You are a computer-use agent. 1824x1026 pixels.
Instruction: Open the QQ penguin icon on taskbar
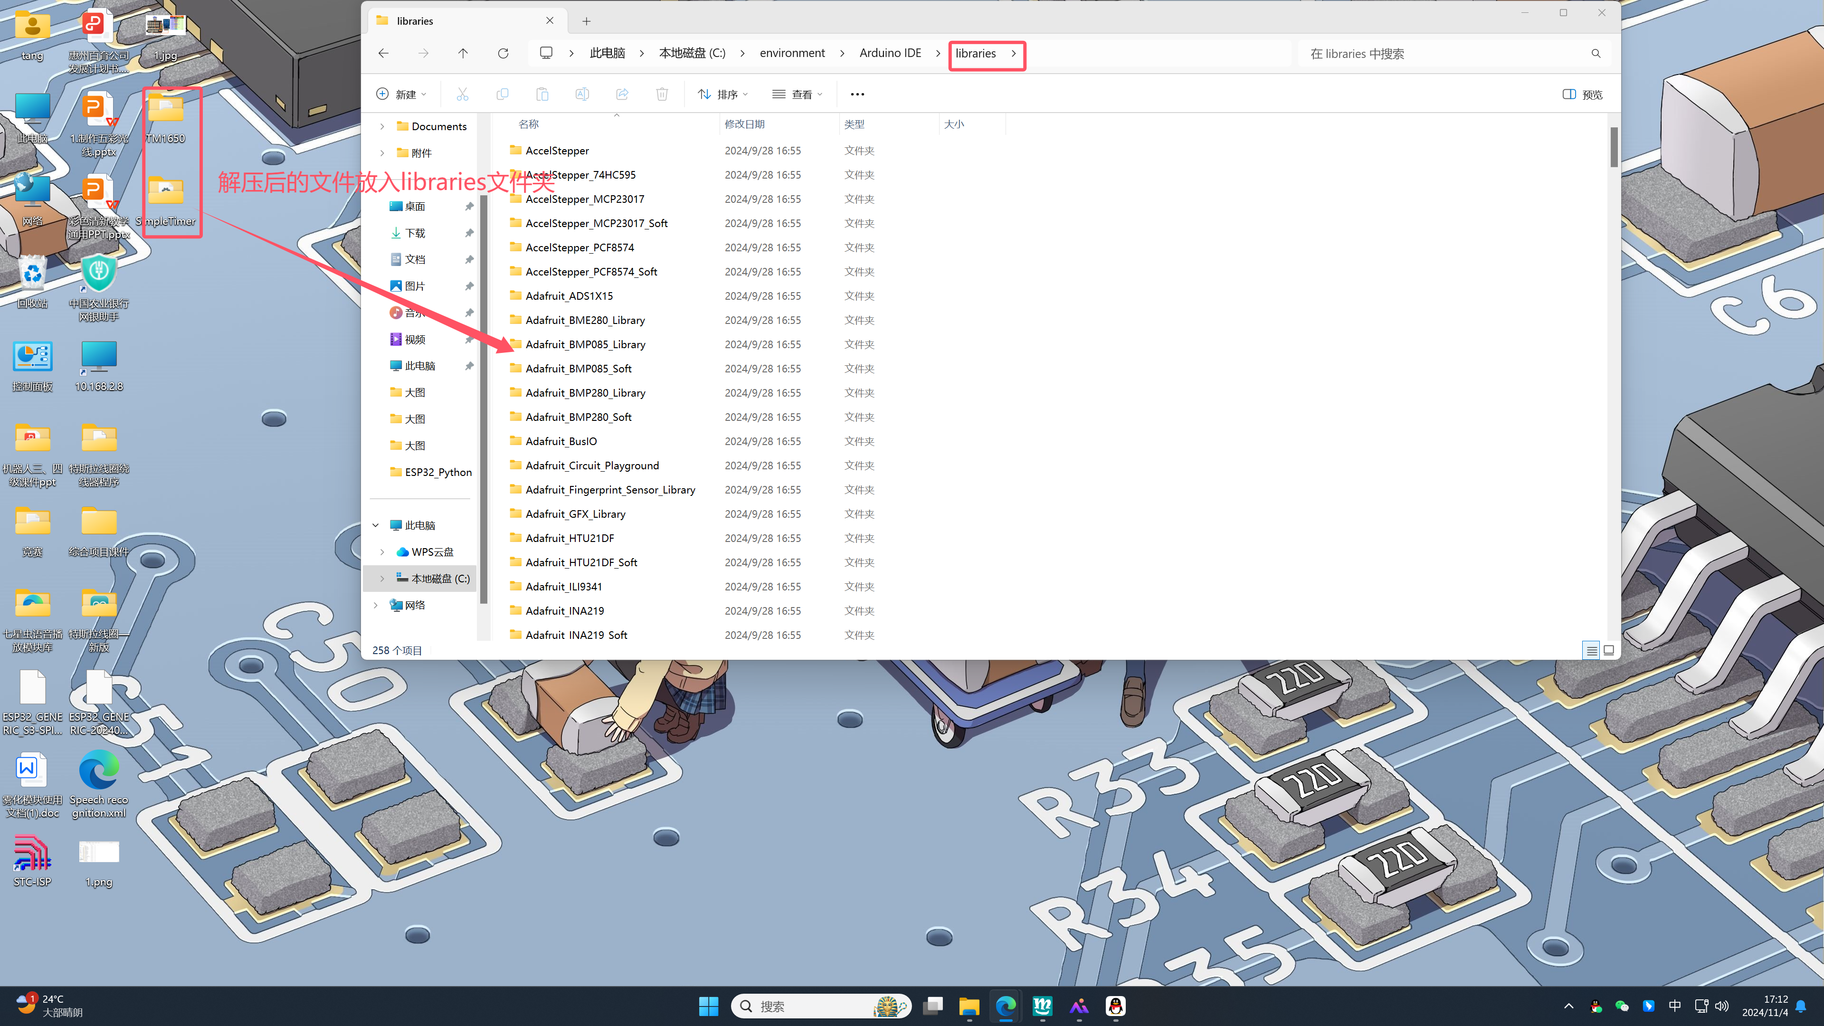click(x=1115, y=1006)
